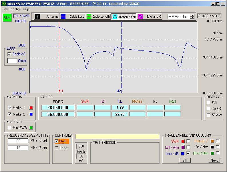Uncheck Marker 2 checkbox
This screenshot has height=172, width=227.
pyautogui.click(x=9, y=114)
